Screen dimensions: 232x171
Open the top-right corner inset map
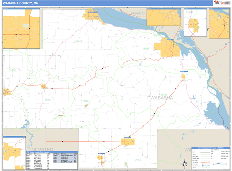(219, 23)
